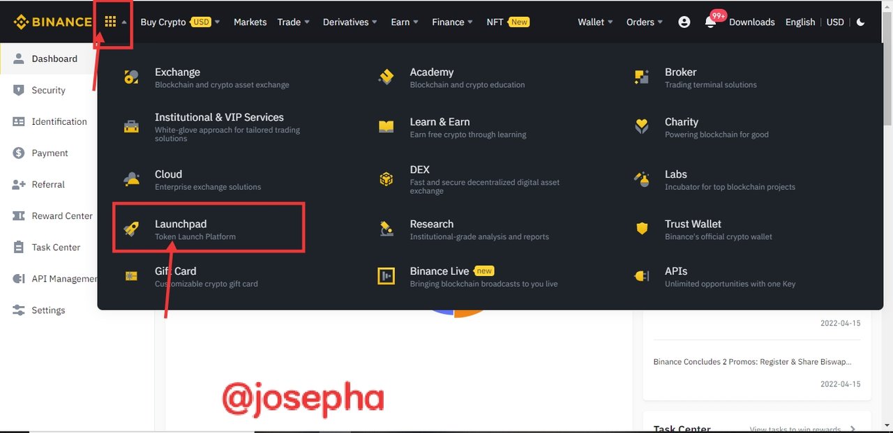
Task: Open Exchange blockchain and crypto asset exchange
Action: click(222, 77)
